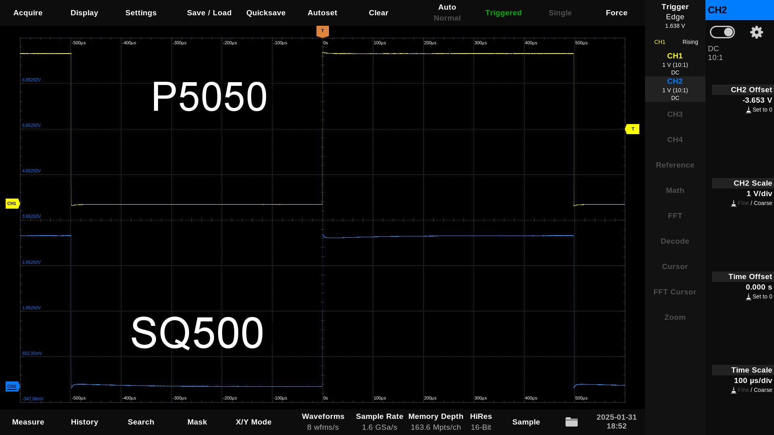Select CH1 as trigger source
Screen dimensions: 774x435
point(660,42)
